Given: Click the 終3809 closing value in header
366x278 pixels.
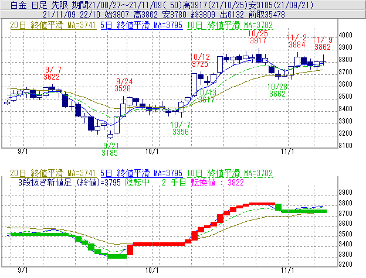Looking at the screenshot, I should 203,15.
